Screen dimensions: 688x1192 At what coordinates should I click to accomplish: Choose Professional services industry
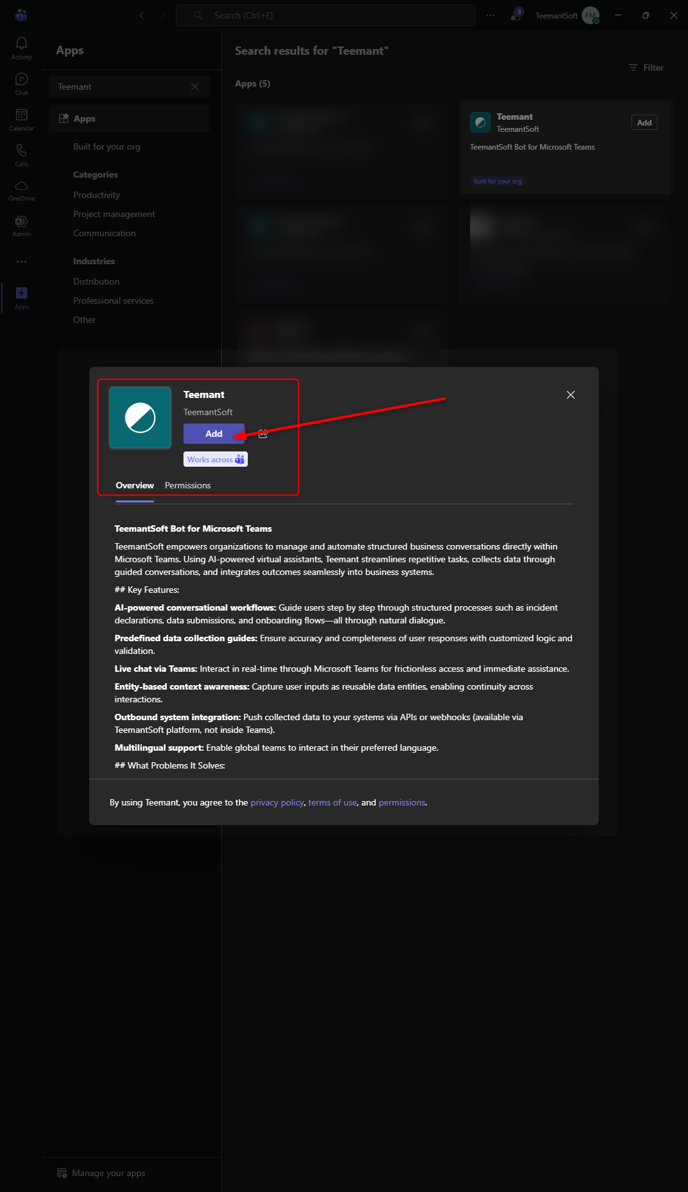113,301
